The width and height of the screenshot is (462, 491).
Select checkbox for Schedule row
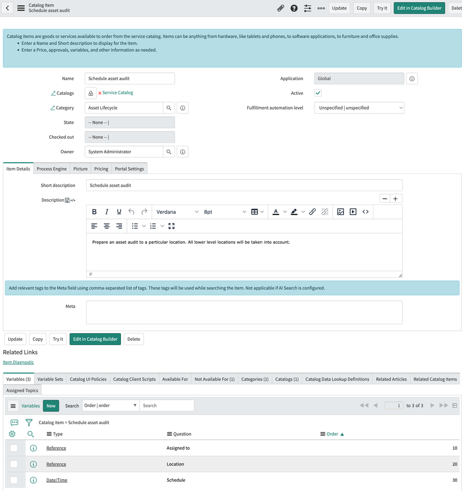click(x=14, y=480)
